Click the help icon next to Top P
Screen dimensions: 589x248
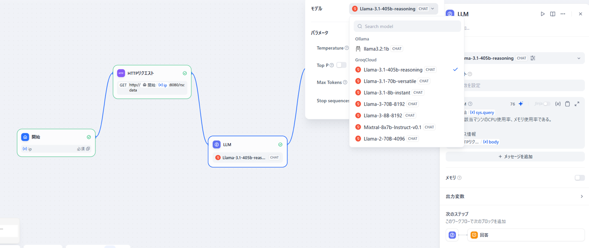[332, 65]
